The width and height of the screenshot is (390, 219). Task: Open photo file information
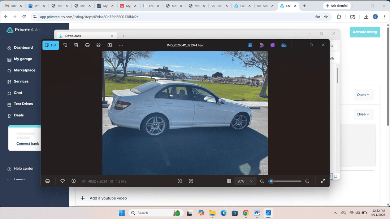click(x=73, y=181)
